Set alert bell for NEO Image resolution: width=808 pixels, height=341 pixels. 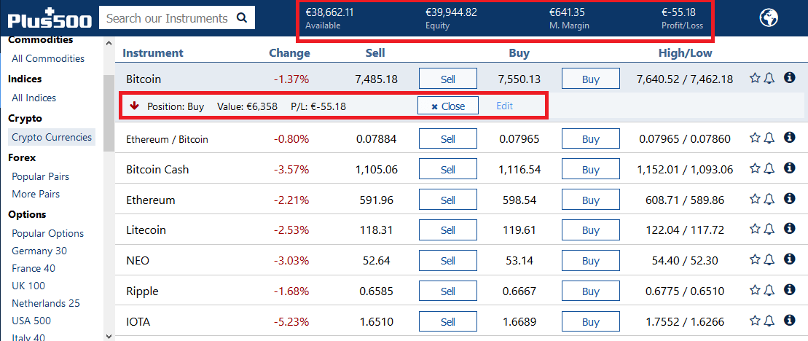point(769,259)
